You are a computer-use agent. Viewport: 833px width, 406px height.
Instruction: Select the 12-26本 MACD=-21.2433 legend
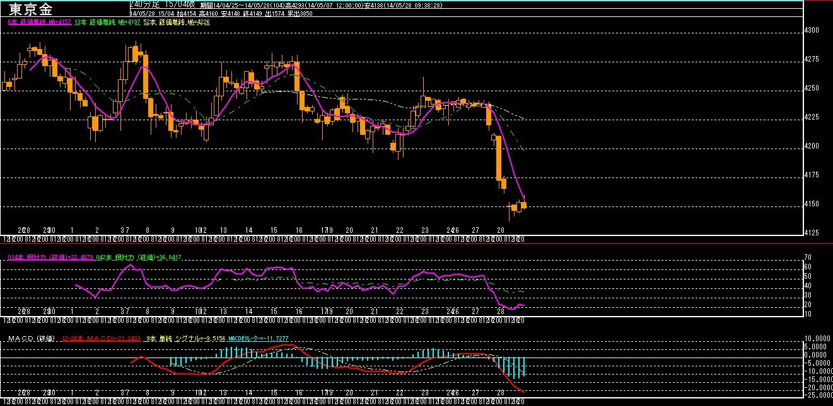(x=101, y=339)
